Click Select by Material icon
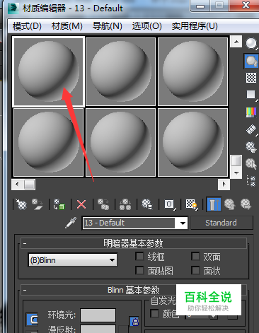The height and width of the screenshot is (333, 259). tap(251, 164)
